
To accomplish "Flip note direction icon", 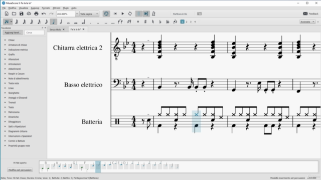I will pyautogui.click(x=175, y=21).
